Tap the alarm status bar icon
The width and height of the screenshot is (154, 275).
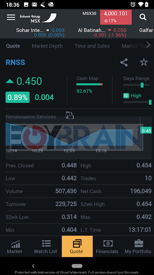coord(133,5)
